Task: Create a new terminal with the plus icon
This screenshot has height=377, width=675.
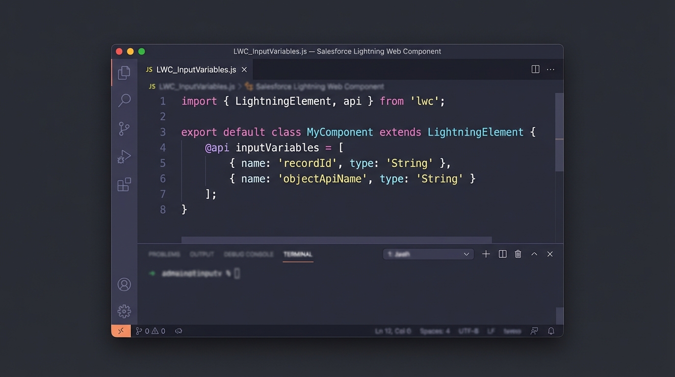Action: [486, 254]
